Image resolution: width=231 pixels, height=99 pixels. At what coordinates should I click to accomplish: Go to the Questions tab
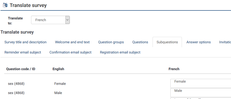pos(140,42)
